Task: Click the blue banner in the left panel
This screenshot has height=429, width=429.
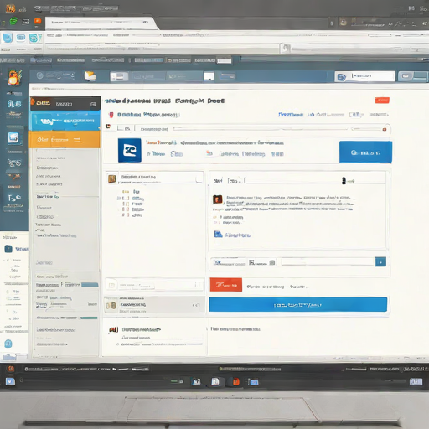Action: (x=65, y=121)
